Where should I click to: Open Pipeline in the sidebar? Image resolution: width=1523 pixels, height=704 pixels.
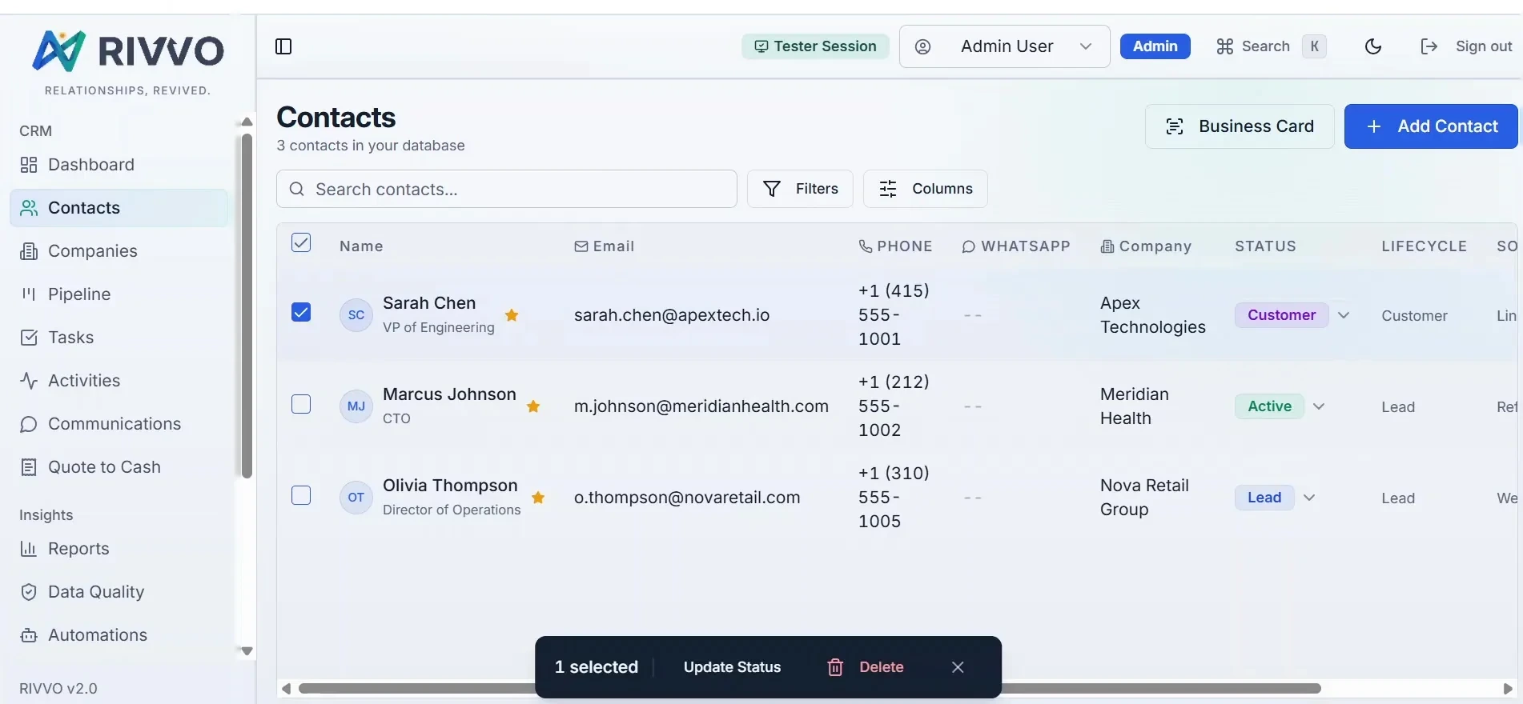coord(119,294)
